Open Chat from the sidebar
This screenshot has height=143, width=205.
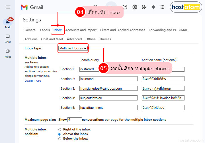coord(8,39)
